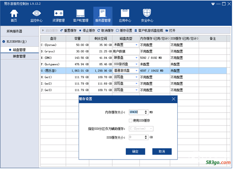Image resolution: width=233 pixels, height=169 pixels.
Task: Sort by 盘符 column header
Action: [53, 39]
